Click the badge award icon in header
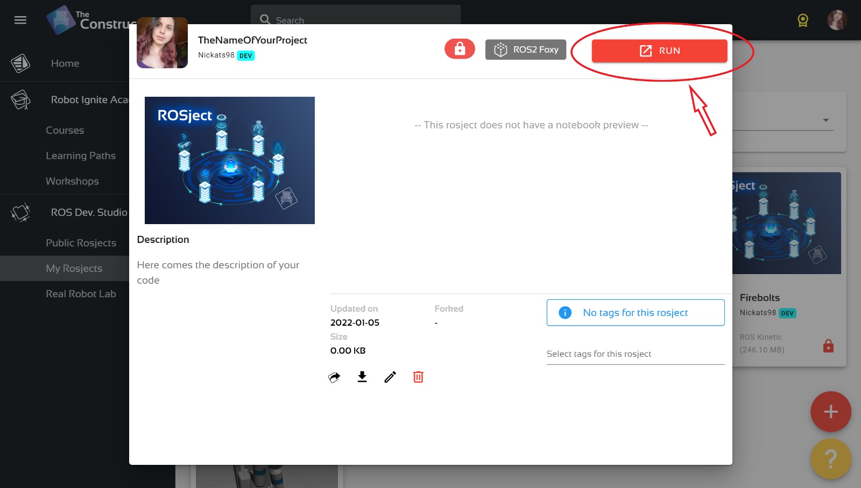The image size is (861, 488). [803, 20]
